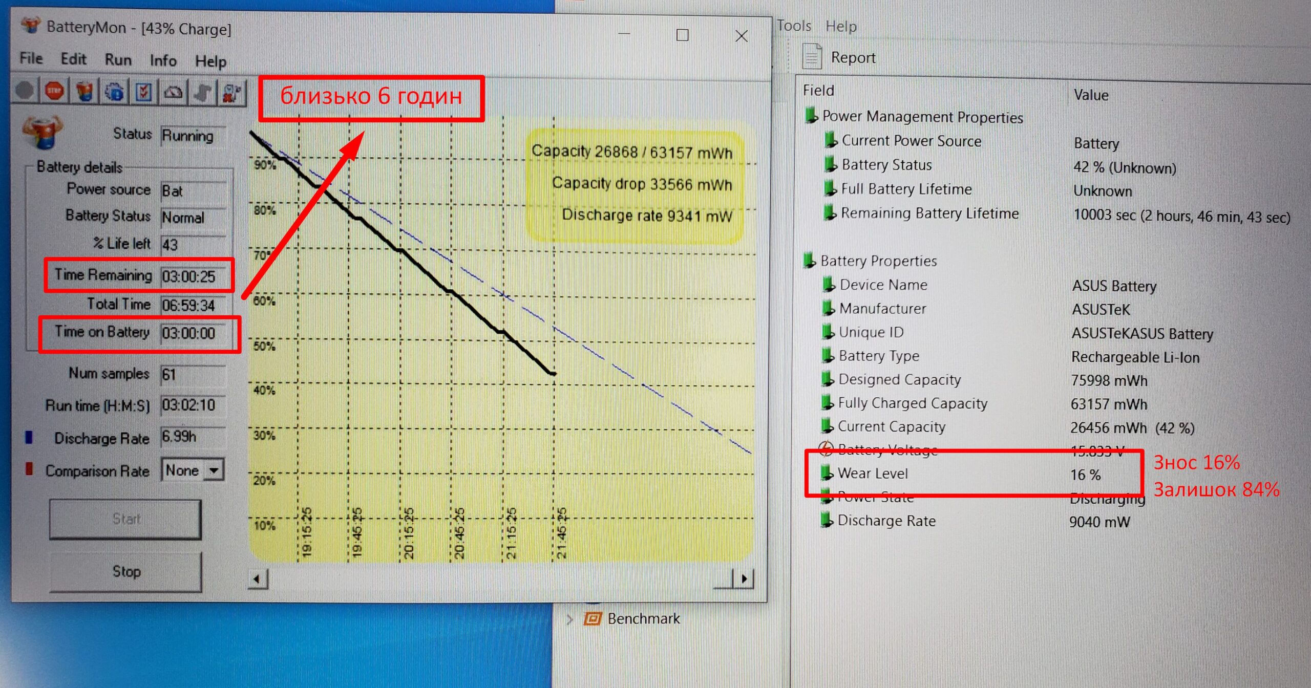1311x688 pixels.
Task: Select the Wear Level row
Action: click(873, 474)
